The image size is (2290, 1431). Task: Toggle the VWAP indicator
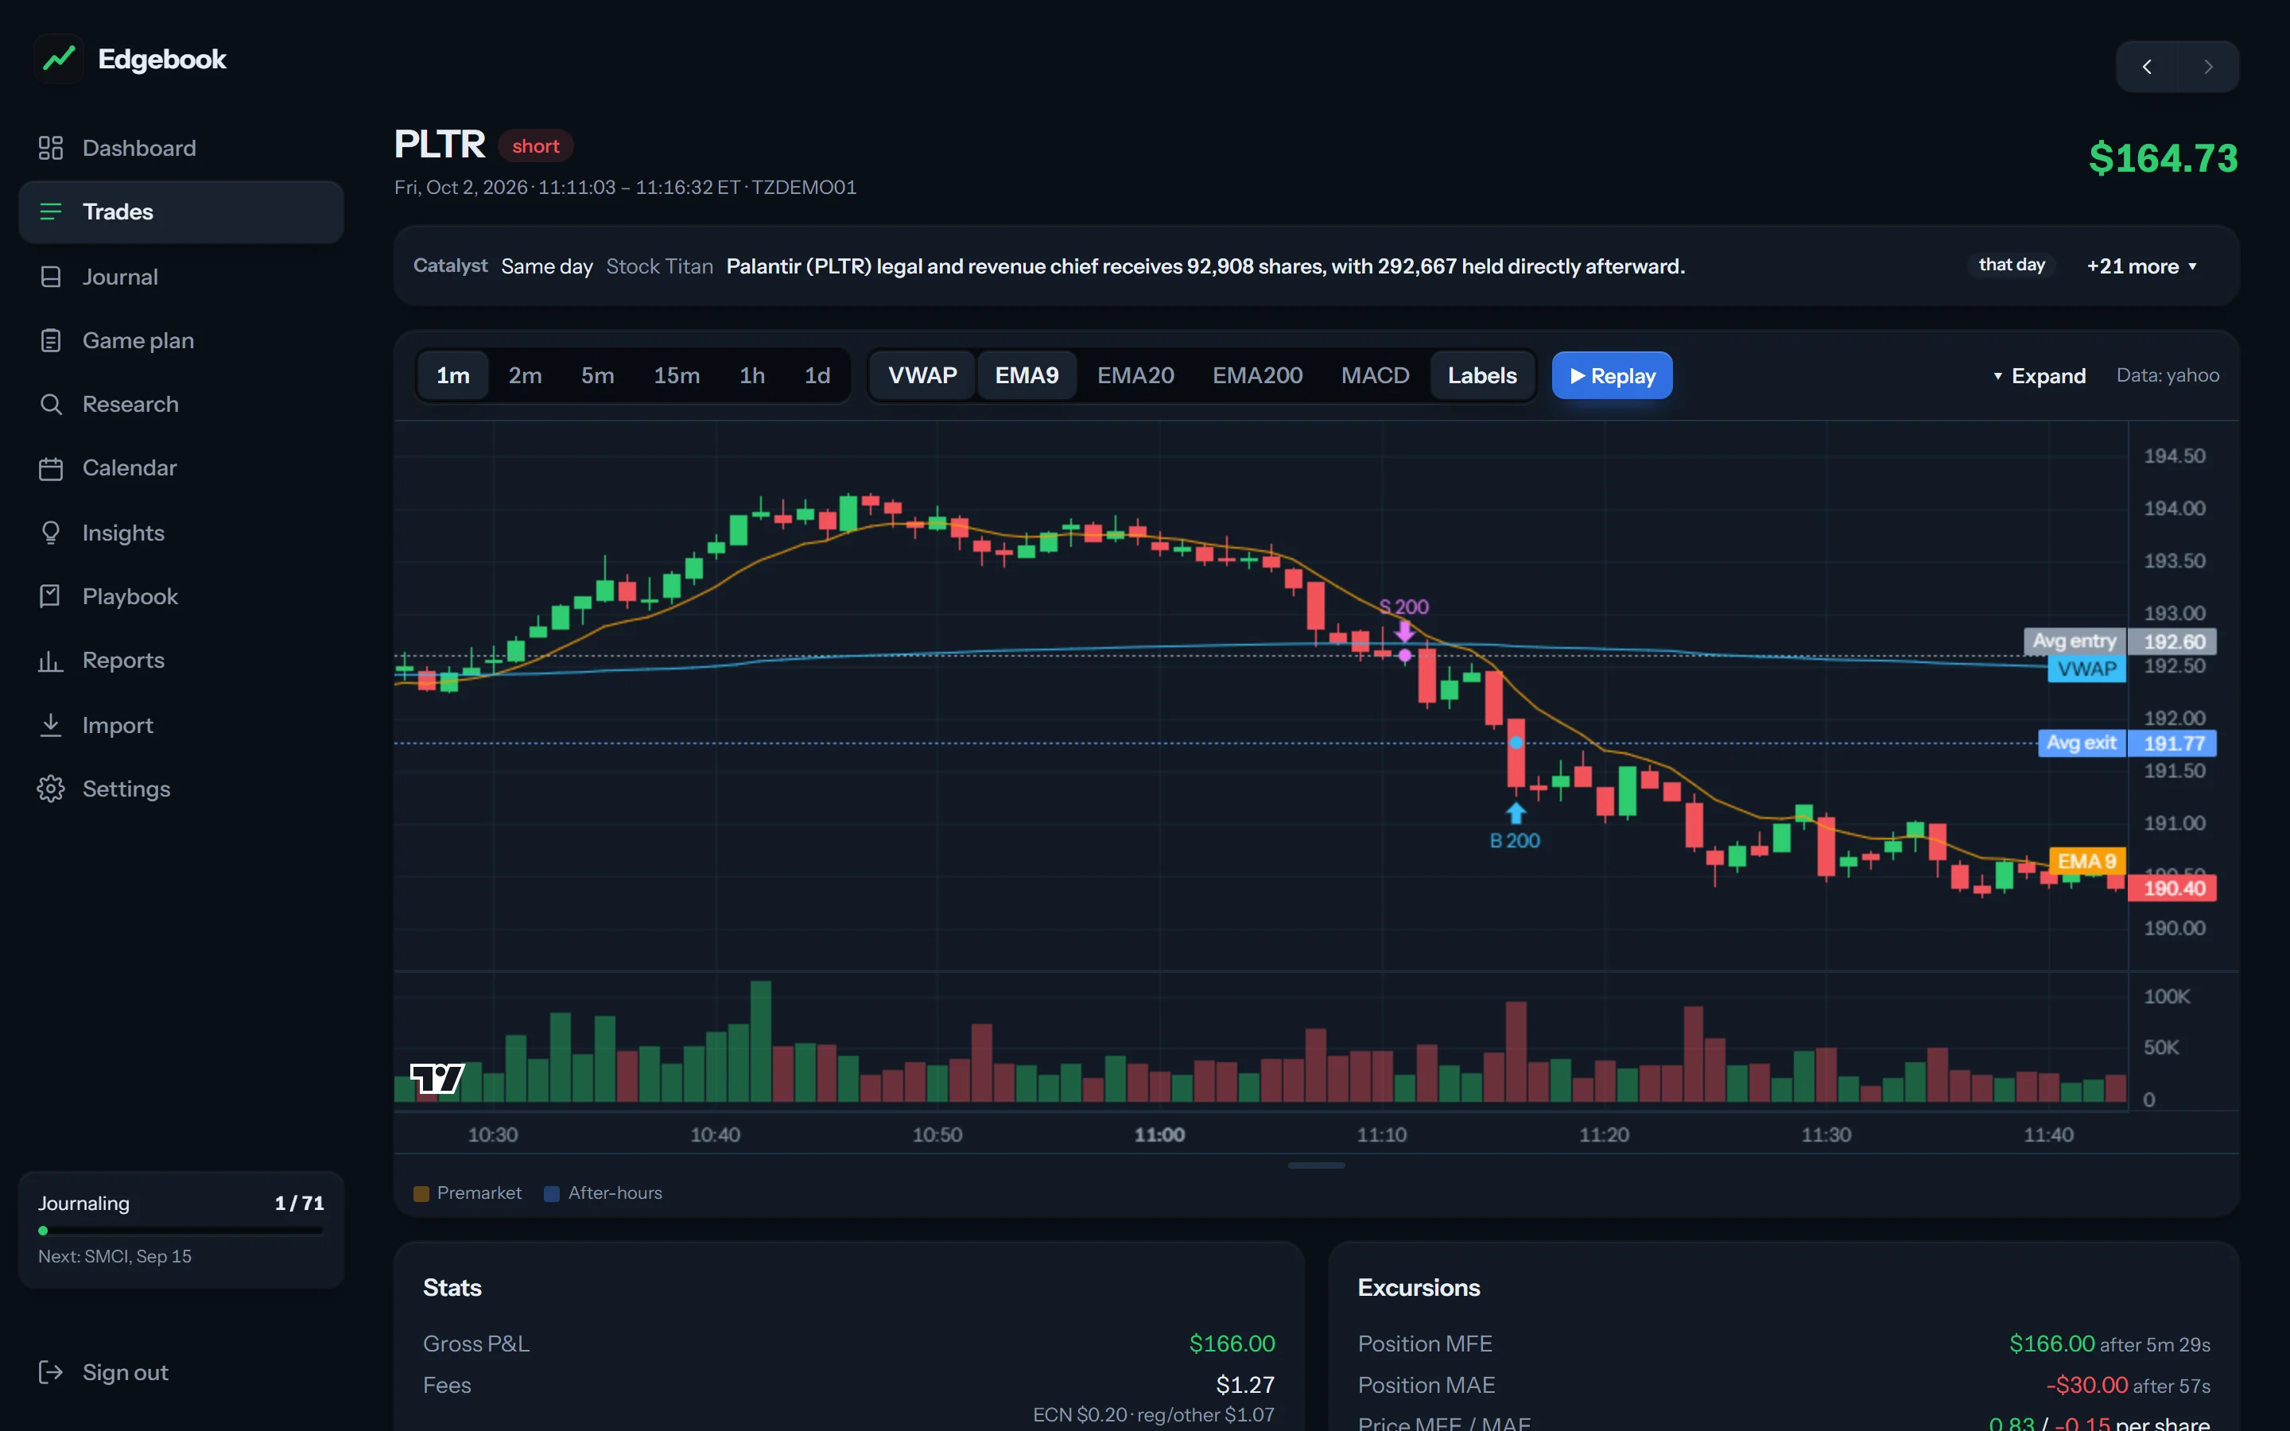click(x=922, y=376)
